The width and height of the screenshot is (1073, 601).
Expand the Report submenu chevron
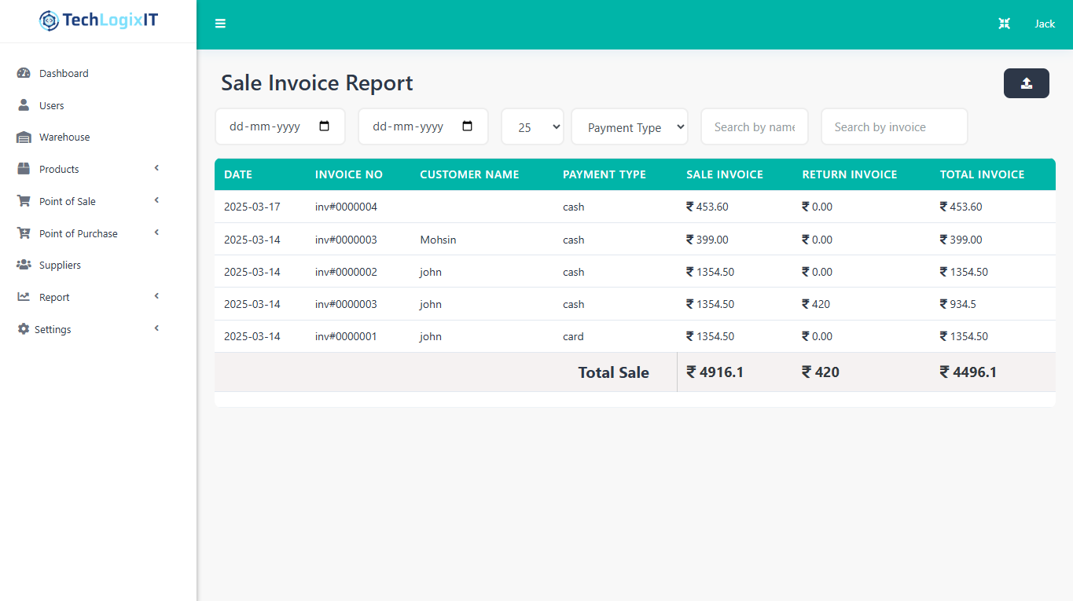pyautogui.click(x=156, y=296)
